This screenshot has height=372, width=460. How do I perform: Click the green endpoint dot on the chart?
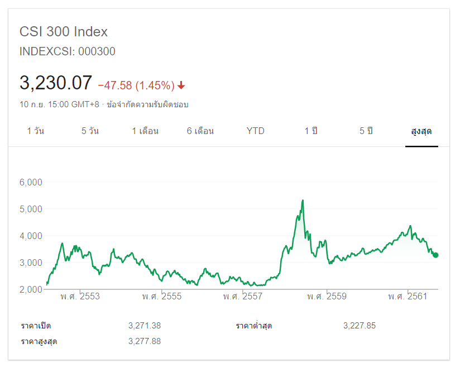click(435, 255)
